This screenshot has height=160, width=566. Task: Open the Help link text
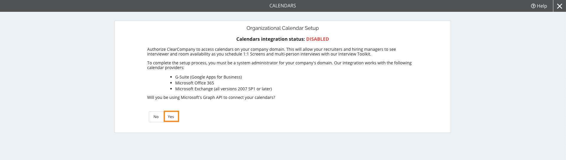coord(542,6)
